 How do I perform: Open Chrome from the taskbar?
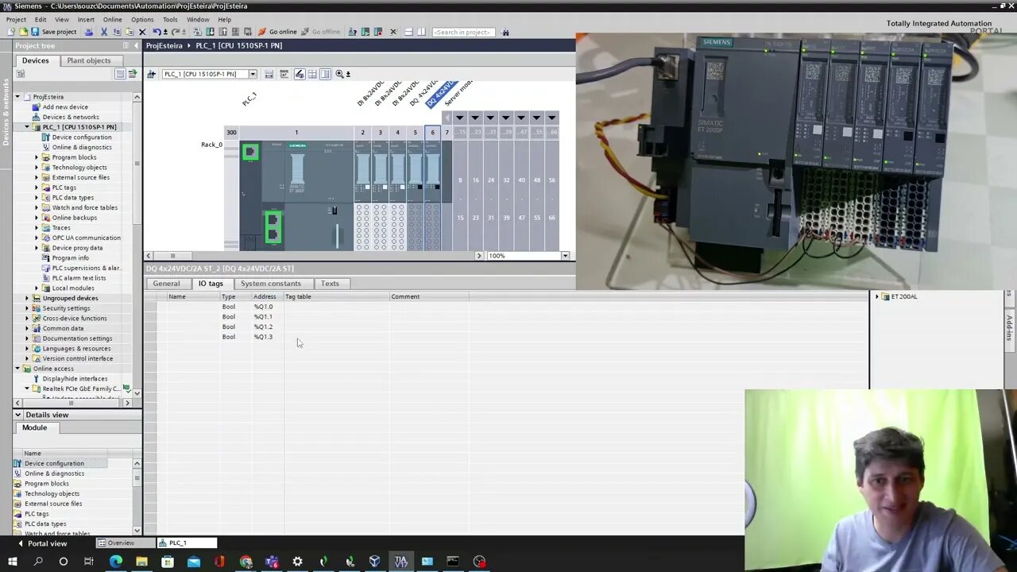pyautogui.click(x=246, y=562)
